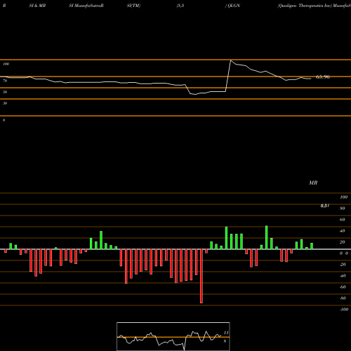
Task: Click the -20 label on MR axis
Action: click(x=343, y=265)
